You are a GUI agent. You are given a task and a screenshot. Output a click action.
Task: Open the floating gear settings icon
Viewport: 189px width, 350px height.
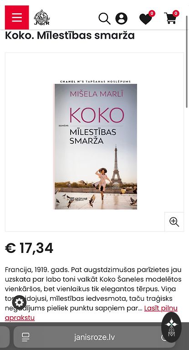click(x=19, y=303)
